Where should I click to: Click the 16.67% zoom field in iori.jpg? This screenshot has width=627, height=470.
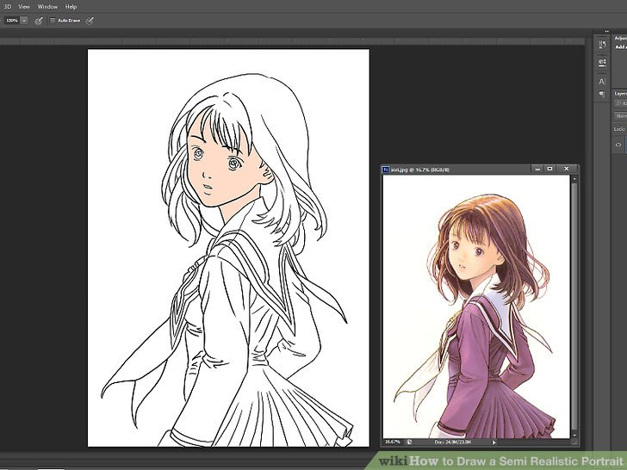[x=394, y=442]
